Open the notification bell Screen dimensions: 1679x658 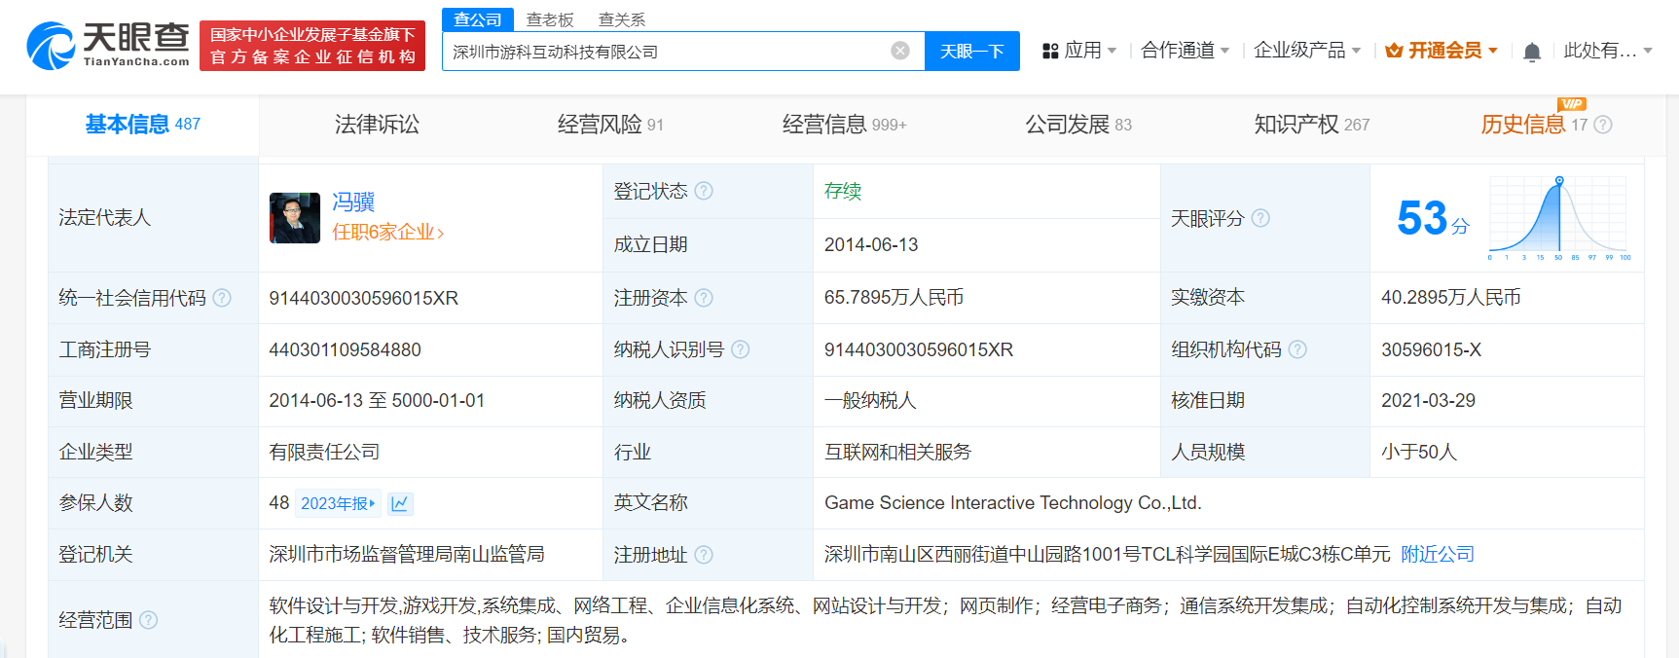pos(1531,52)
